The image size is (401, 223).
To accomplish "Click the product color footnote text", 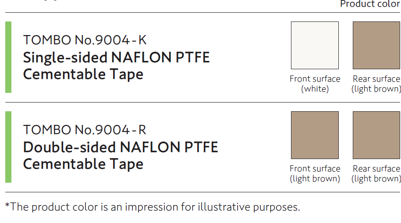I will [153, 207].
